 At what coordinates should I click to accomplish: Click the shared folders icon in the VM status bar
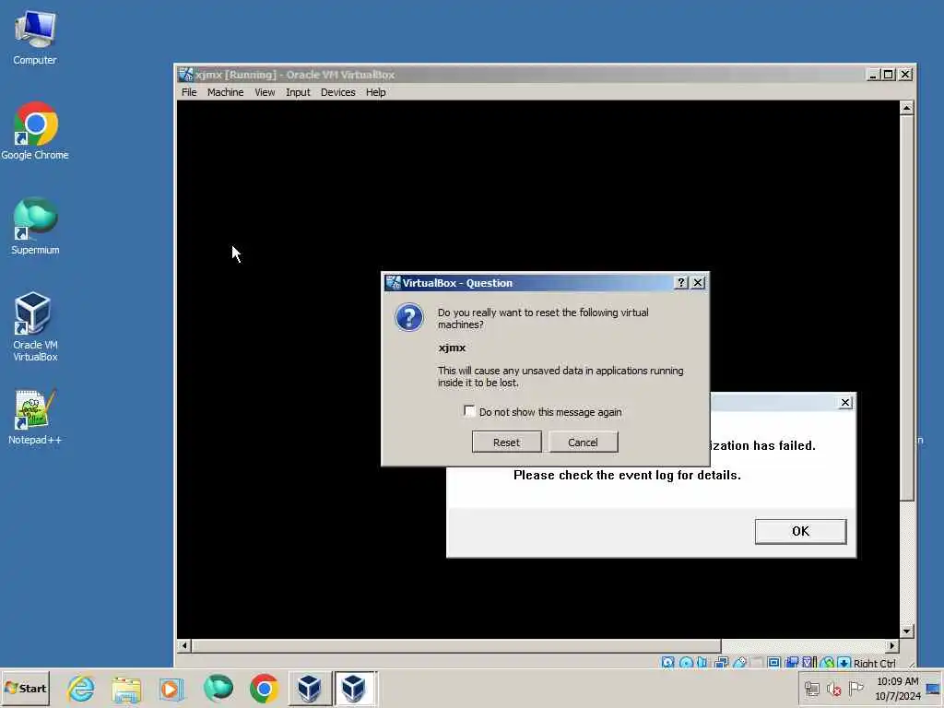pos(757,663)
